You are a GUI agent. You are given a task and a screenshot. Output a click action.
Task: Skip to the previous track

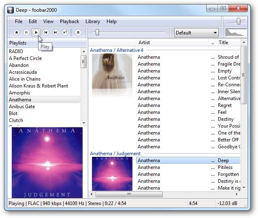point(46,32)
